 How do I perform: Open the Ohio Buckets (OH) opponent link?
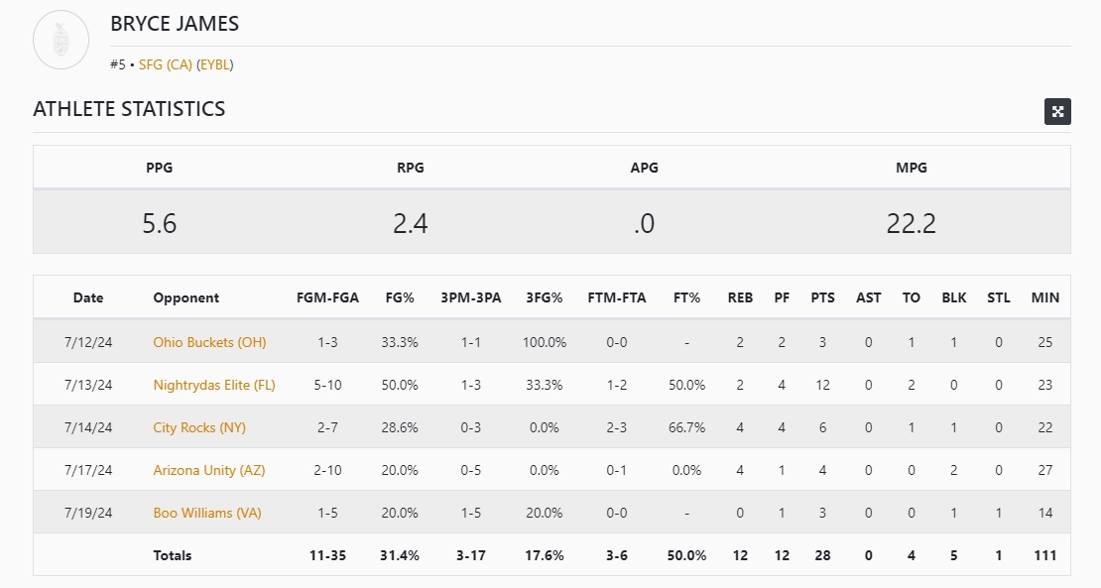(x=209, y=342)
